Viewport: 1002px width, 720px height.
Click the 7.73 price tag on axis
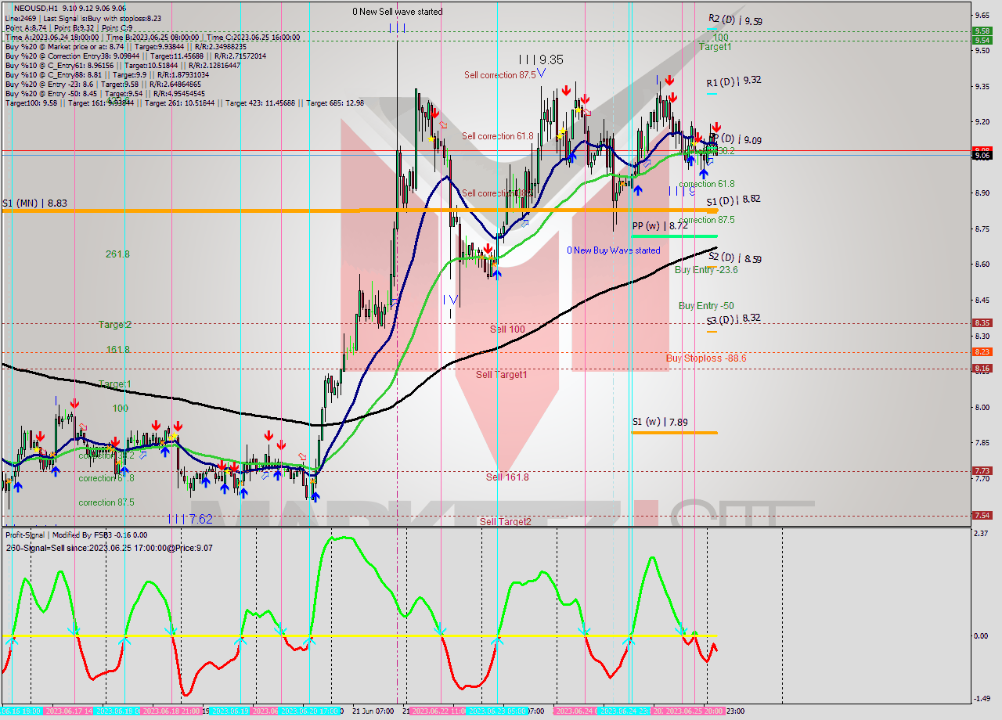pos(982,470)
